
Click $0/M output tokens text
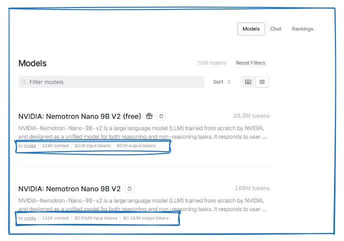136,146
